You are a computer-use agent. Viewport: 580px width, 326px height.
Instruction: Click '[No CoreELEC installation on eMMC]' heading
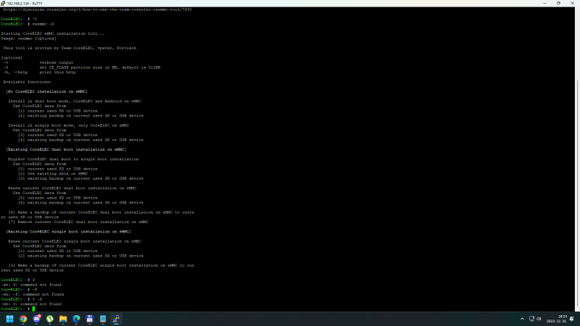click(x=46, y=92)
